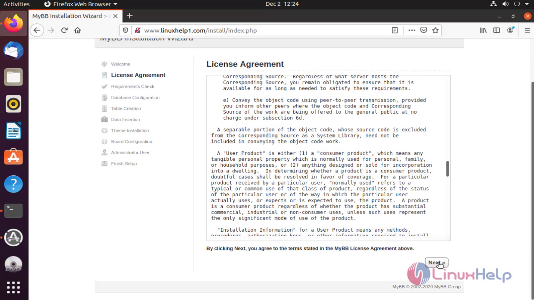Open the Firefox hamburger menu

(526, 30)
